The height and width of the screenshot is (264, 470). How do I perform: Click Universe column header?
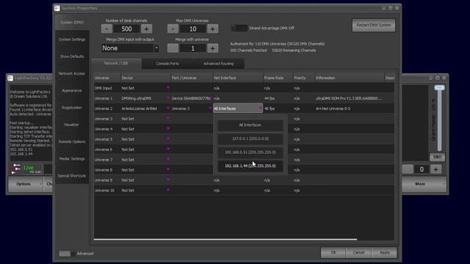pos(106,78)
